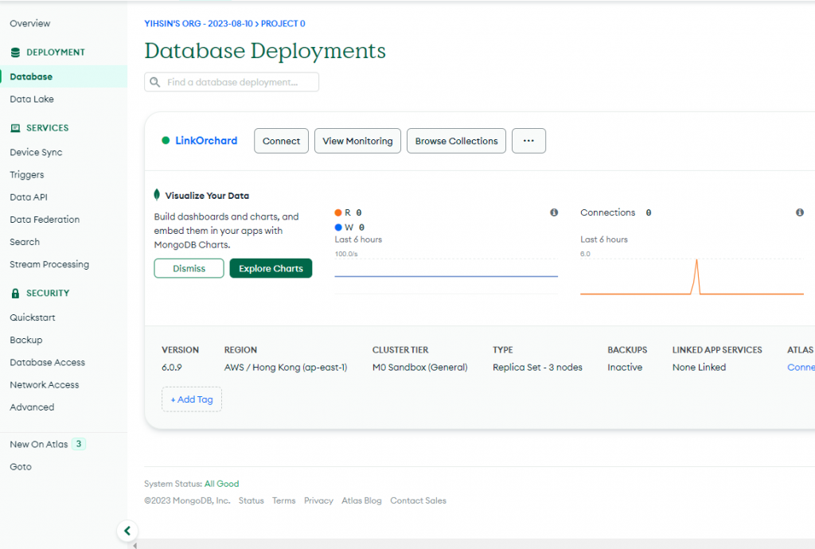815x549 pixels.
Task: Collapse the sidebar with the chevron arrow
Action: click(x=127, y=531)
